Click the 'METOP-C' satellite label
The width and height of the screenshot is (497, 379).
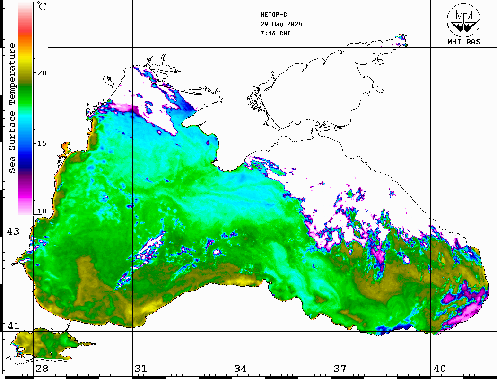273,15
